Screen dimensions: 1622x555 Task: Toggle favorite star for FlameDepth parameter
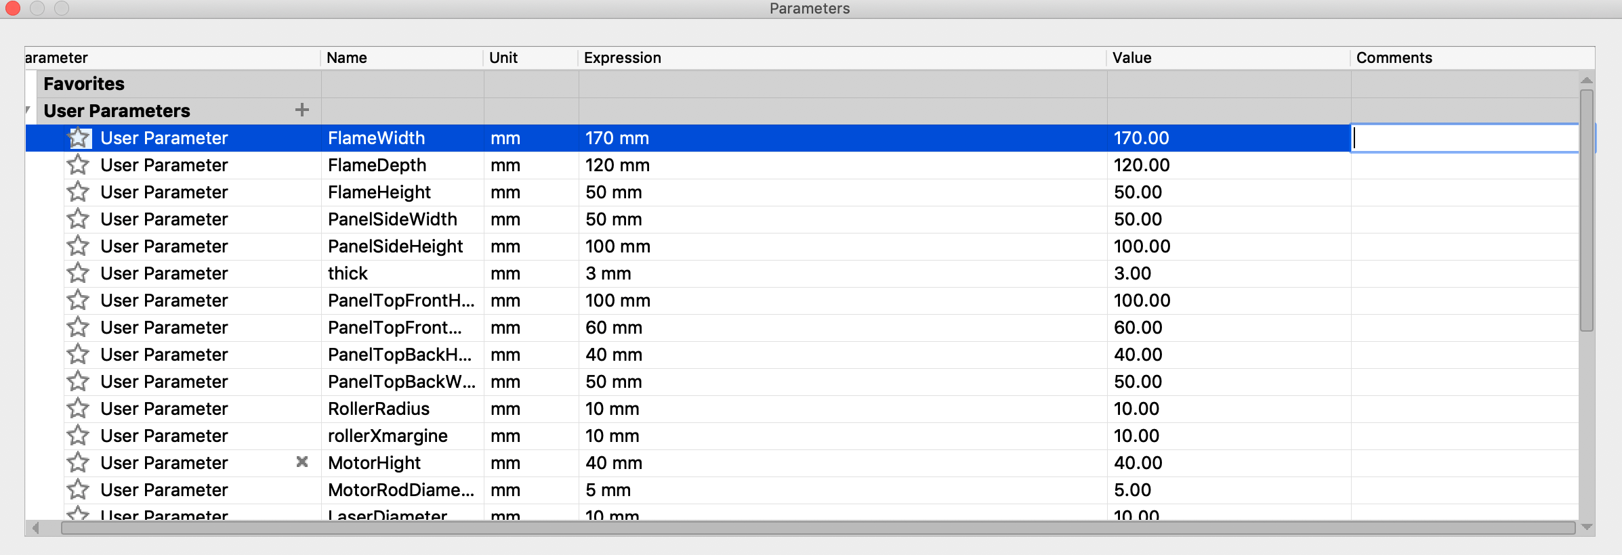pyautogui.click(x=79, y=164)
